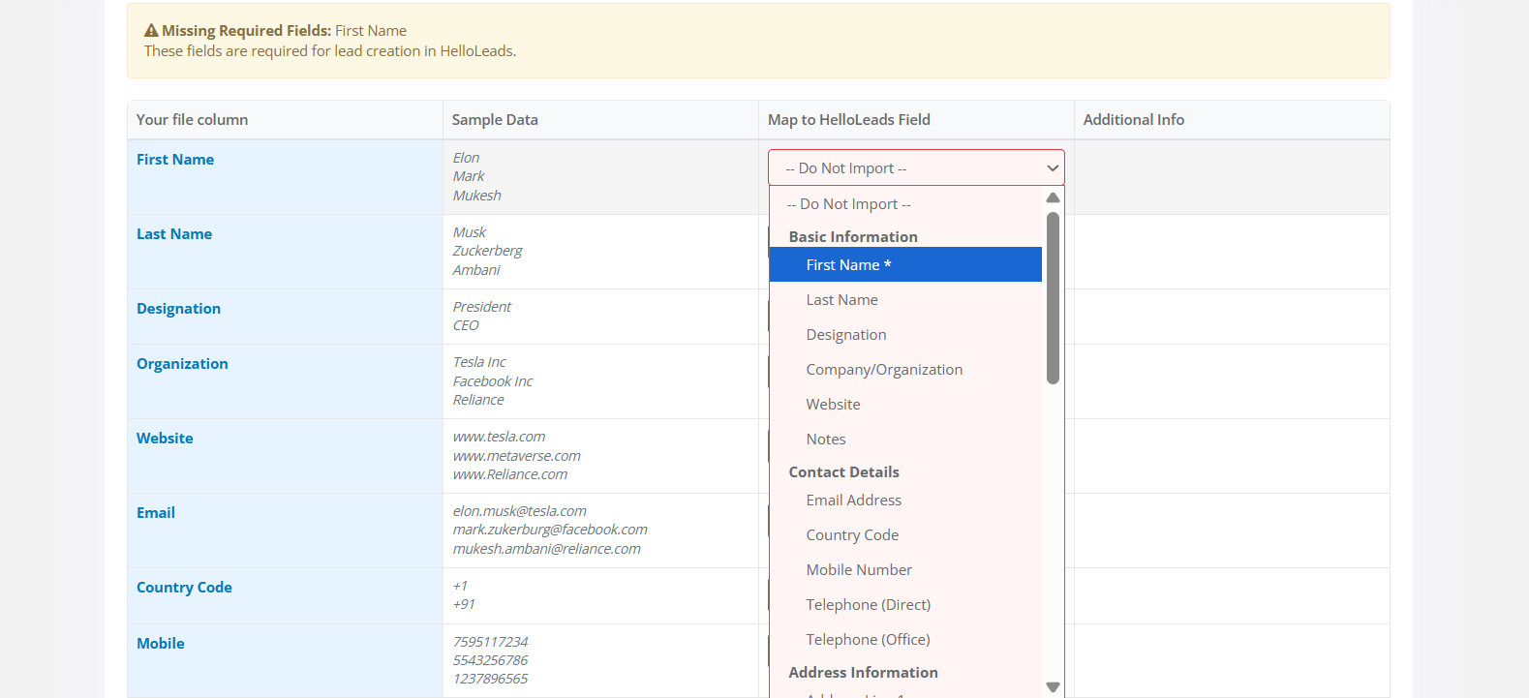Pick 'Email Address' under Contact Details
The width and height of the screenshot is (1529, 698).
coord(853,501)
